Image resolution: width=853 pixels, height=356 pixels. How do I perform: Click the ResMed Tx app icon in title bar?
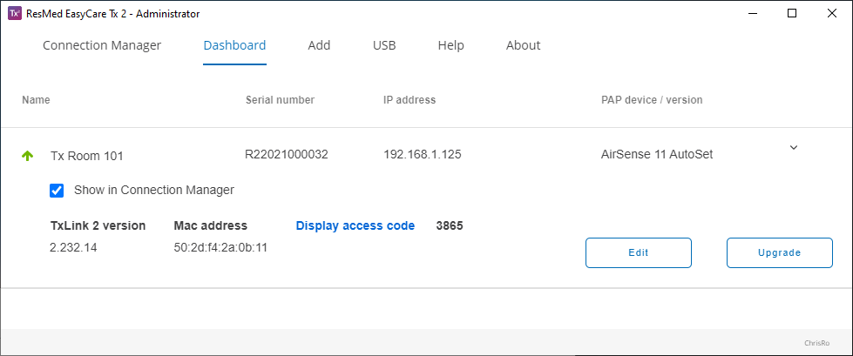pyautogui.click(x=15, y=14)
